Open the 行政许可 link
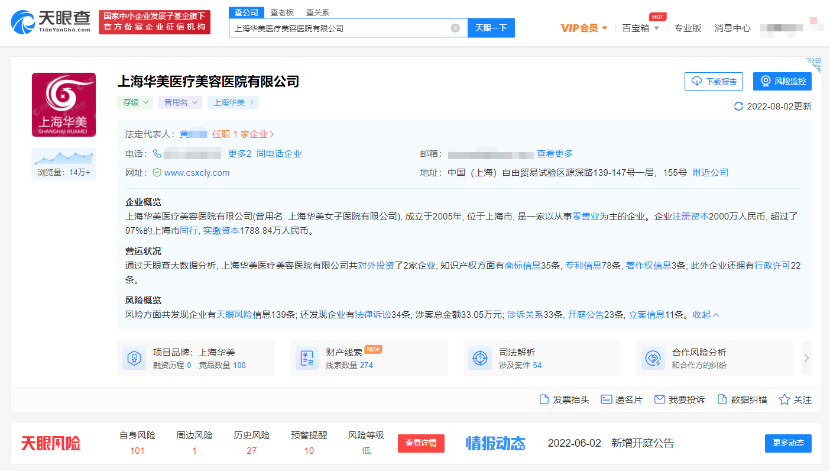This screenshot has width=830, height=471. point(773,266)
